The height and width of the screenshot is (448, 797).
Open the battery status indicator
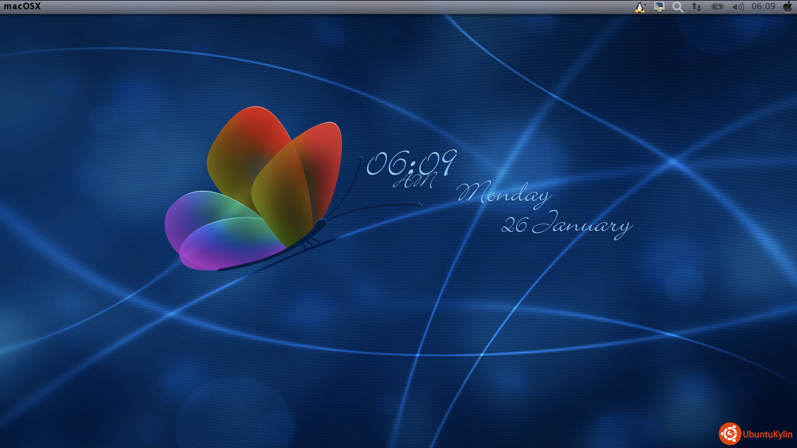point(717,7)
